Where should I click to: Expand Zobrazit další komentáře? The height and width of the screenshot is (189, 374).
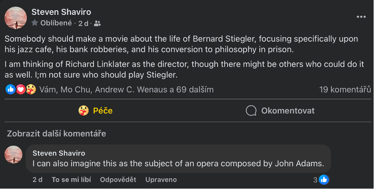[56, 133]
